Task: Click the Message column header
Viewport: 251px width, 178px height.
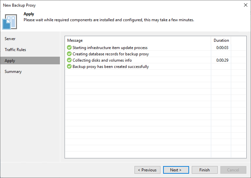Action: (75, 40)
